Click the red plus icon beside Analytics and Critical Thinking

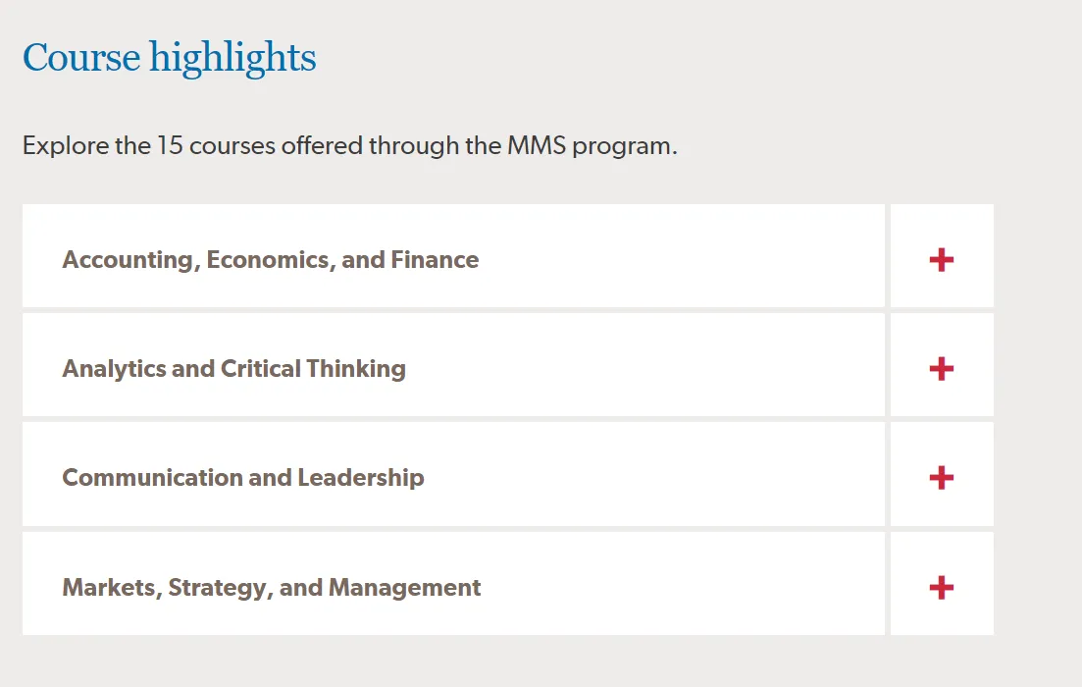tap(941, 369)
